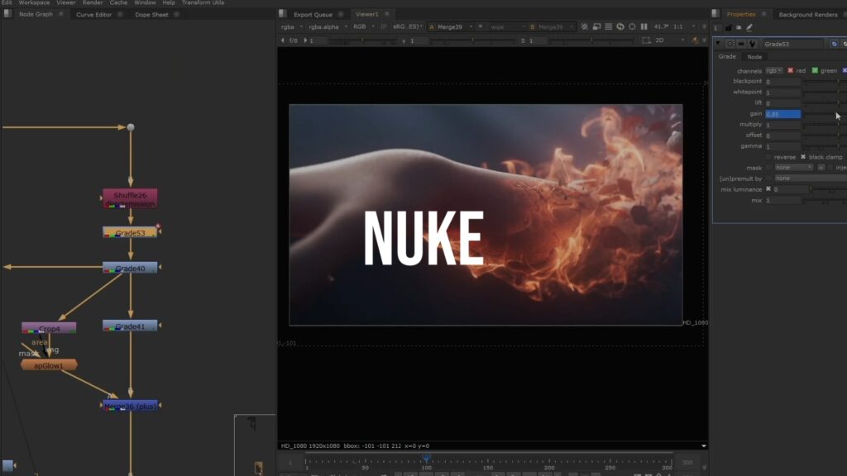This screenshot has width=847, height=476.
Task: Toggle the viewer IP input process button
Action: tap(384, 26)
